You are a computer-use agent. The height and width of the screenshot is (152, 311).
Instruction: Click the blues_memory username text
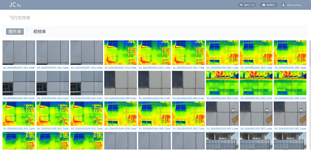coord(294,5)
